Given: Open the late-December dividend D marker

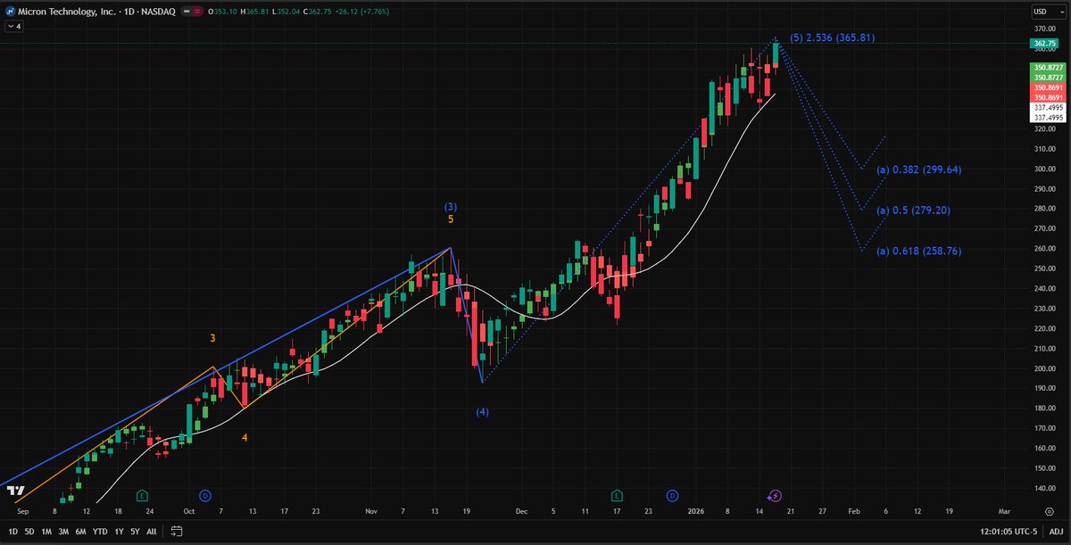Looking at the screenshot, I should [x=673, y=495].
